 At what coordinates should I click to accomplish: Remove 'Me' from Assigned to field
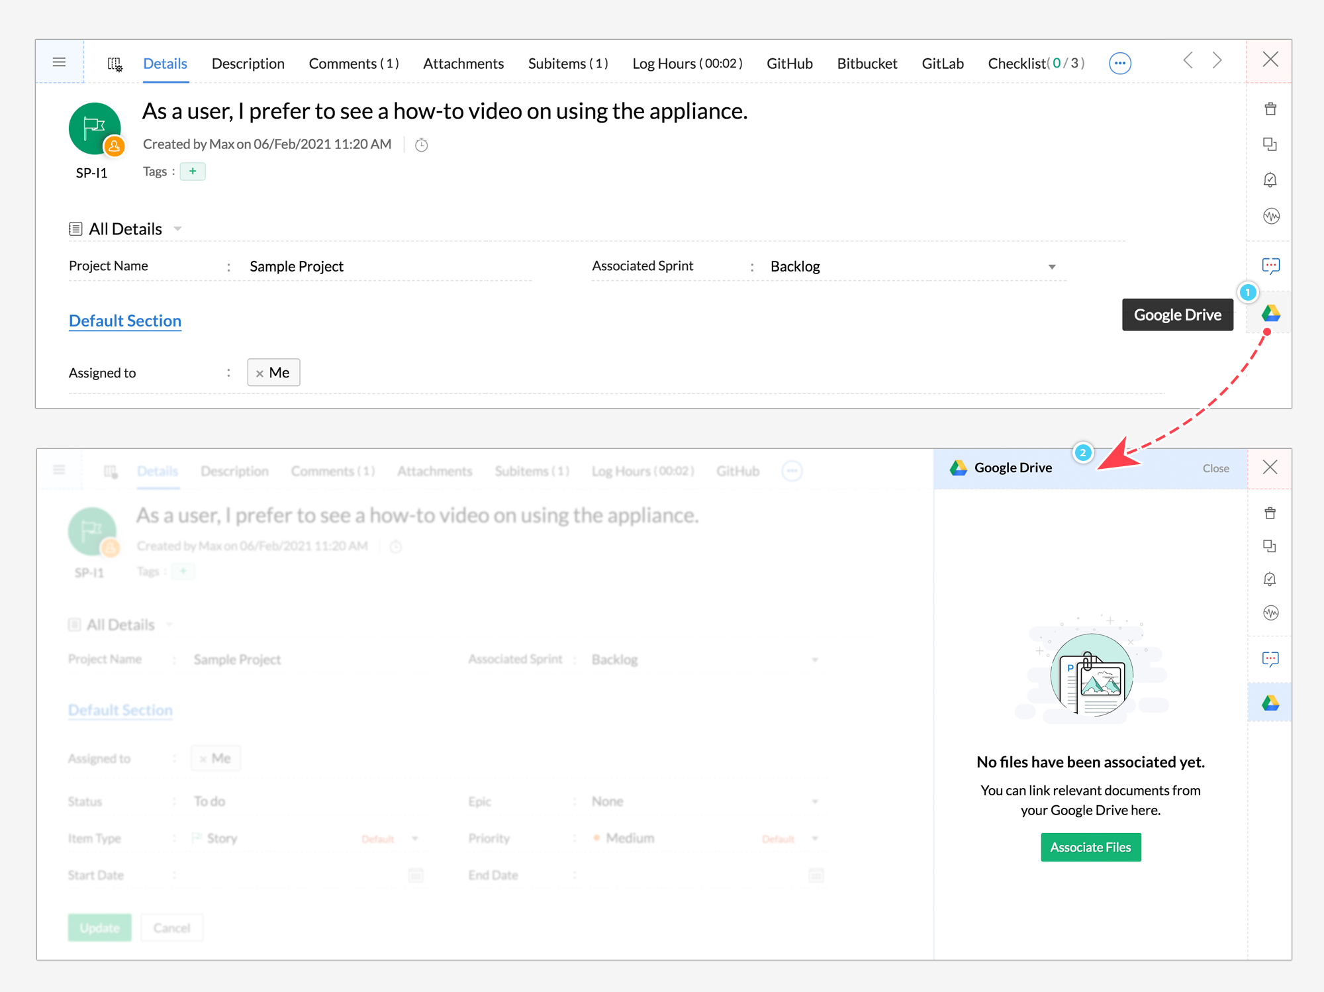(x=260, y=373)
